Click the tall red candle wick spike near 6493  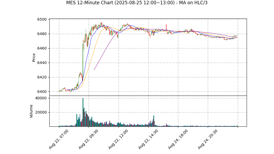166,27
